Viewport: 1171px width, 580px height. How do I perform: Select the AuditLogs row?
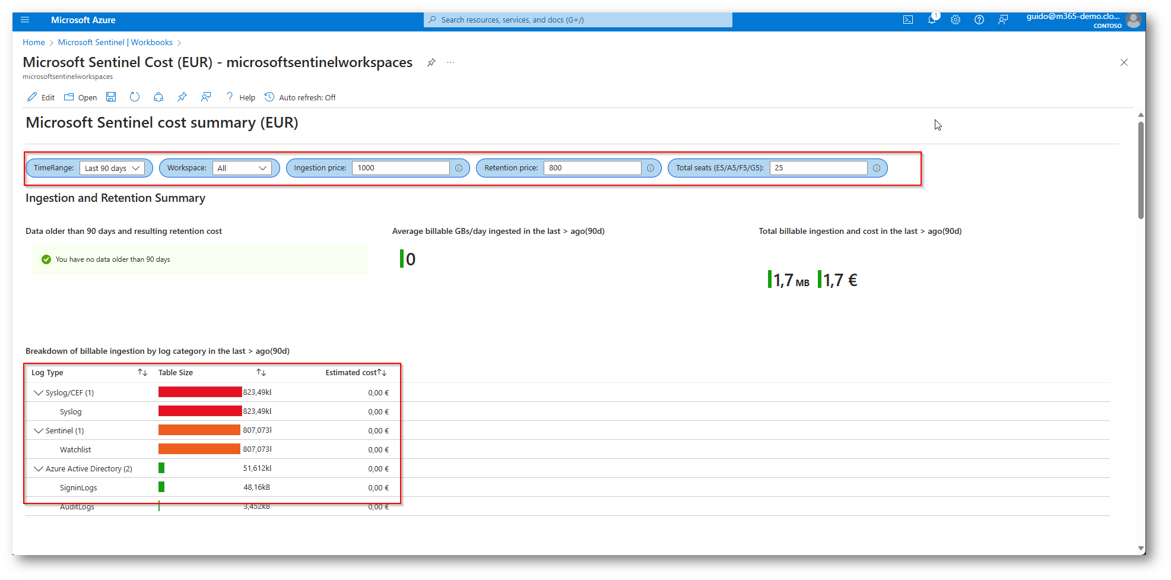click(x=567, y=506)
